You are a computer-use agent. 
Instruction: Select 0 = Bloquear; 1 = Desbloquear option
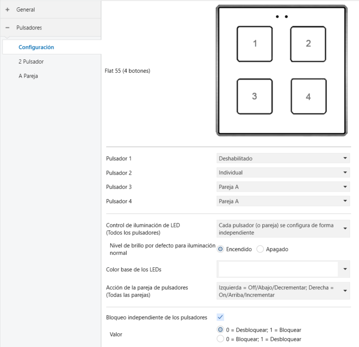tap(220, 339)
